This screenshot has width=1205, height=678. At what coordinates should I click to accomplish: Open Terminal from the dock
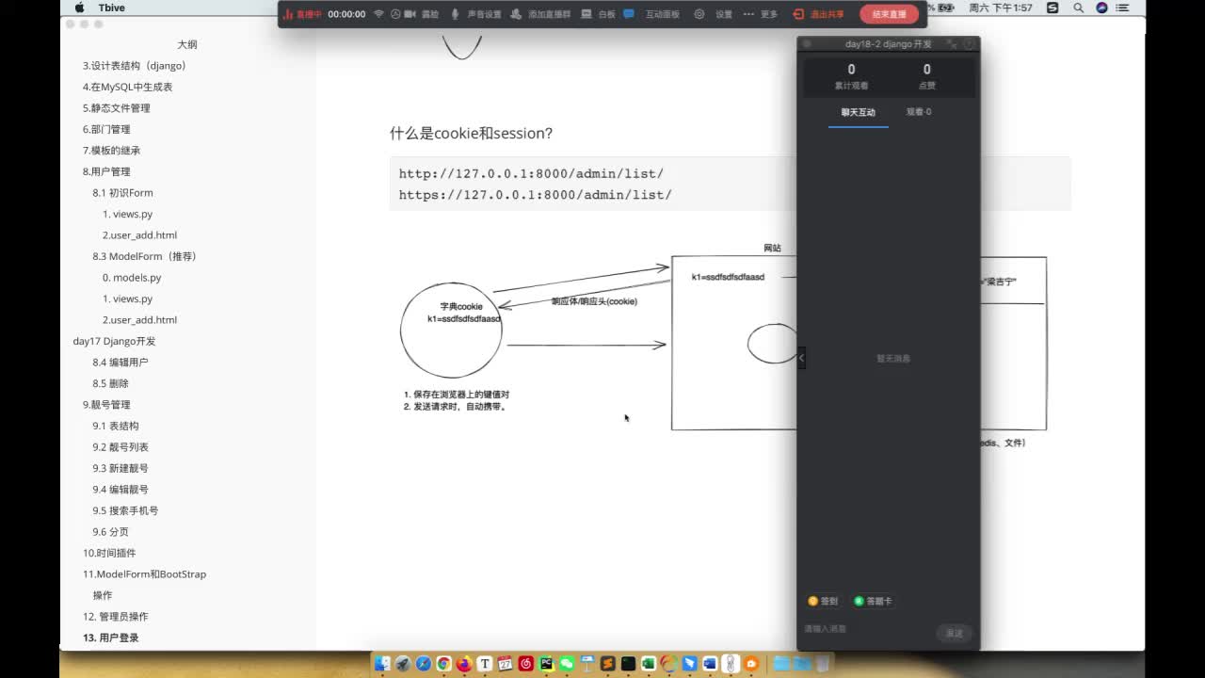629,664
